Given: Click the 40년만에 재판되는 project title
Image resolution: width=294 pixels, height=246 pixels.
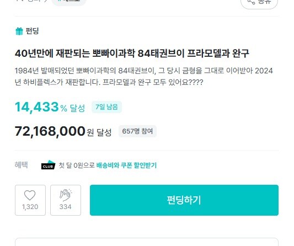Looking at the screenshot, I should (132, 54).
